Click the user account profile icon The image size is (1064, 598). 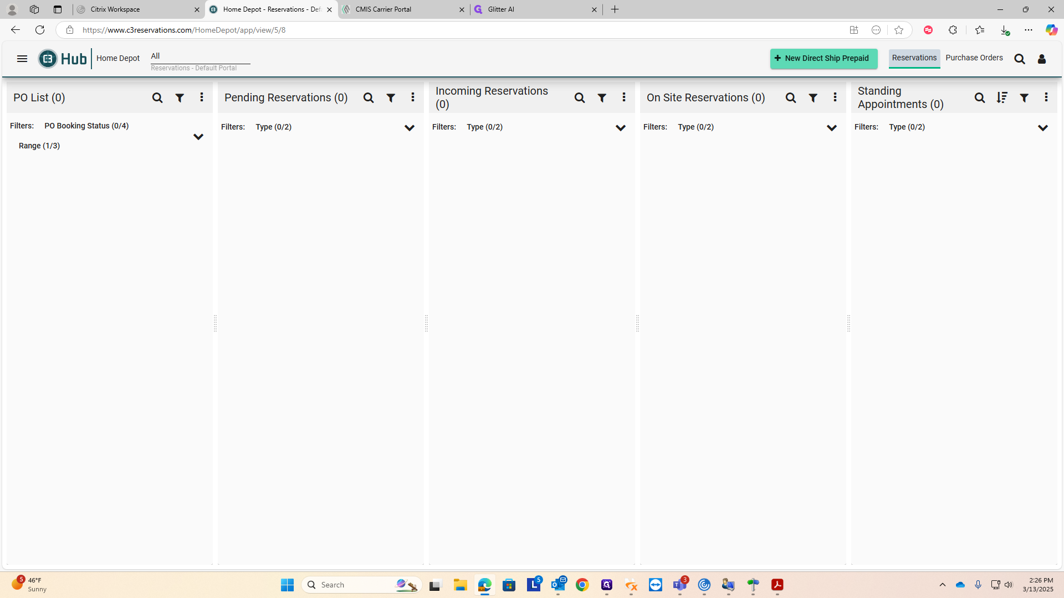tap(1042, 59)
